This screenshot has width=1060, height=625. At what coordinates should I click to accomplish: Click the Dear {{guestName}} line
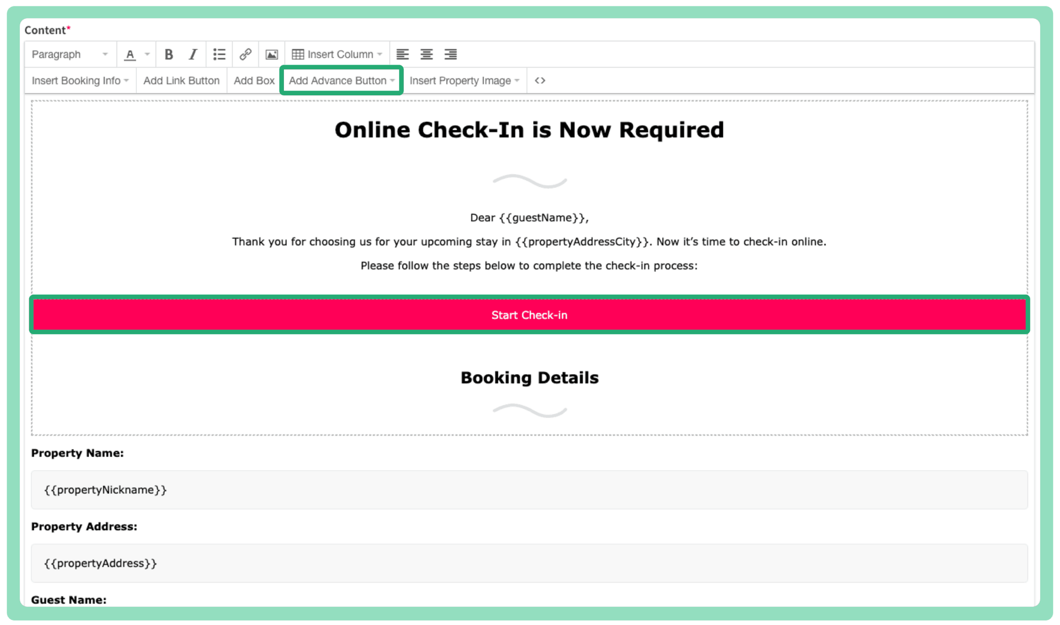click(529, 218)
